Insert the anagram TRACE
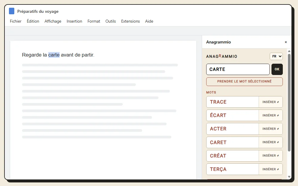The width and height of the screenshot is (298, 186). [271, 102]
